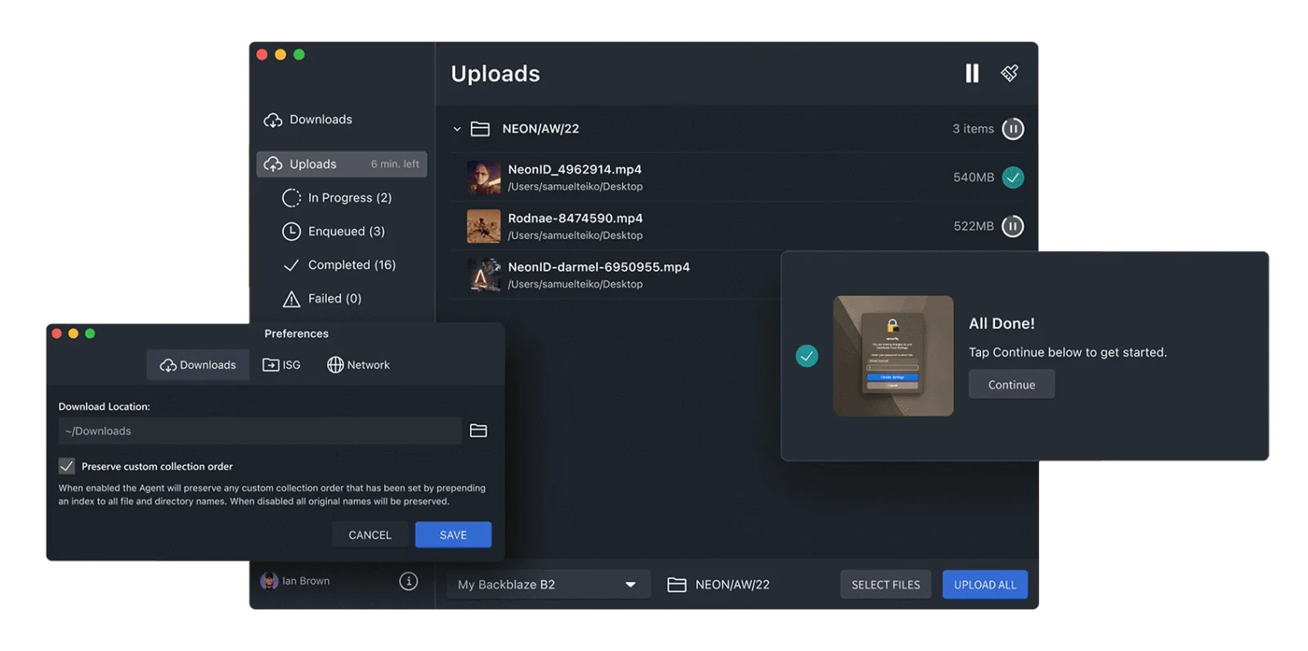Screen dimensions: 1308x651
Task: Click CANCEL in Preferences
Action: (x=370, y=535)
